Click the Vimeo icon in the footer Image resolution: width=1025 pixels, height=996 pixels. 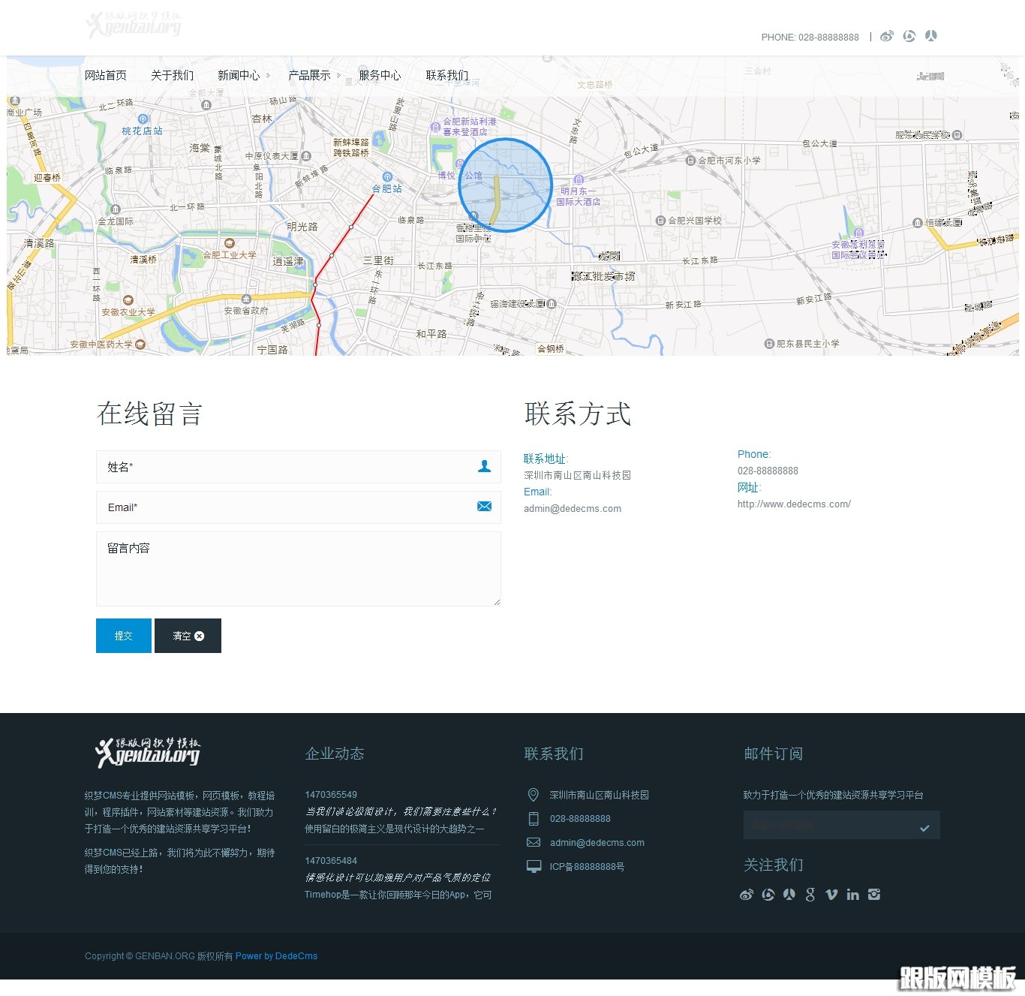tap(831, 894)
